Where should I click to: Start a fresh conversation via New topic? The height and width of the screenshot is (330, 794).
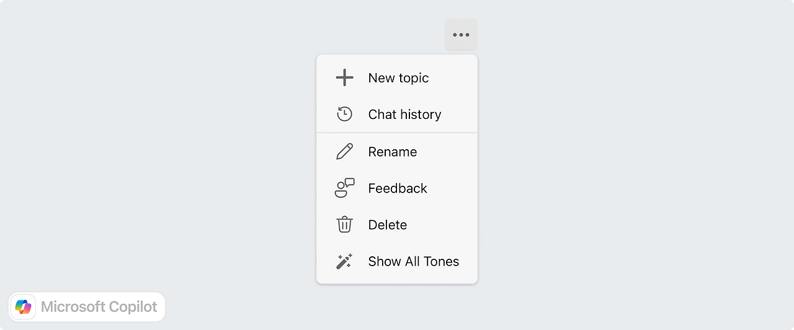397,77
